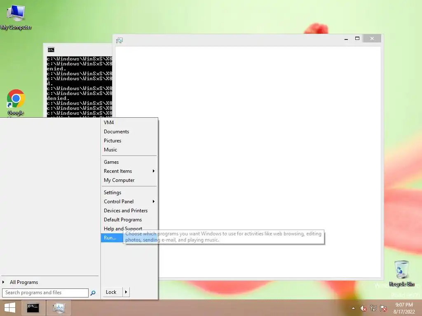Image resolution: width=422 pixels, height=316 pixels.
Task: Open Default Programs
Action: pos(129,220)
